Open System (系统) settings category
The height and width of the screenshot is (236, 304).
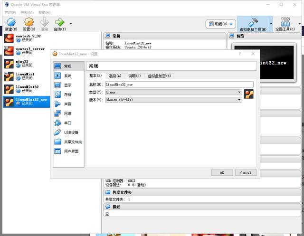click(x=68, y=76)
